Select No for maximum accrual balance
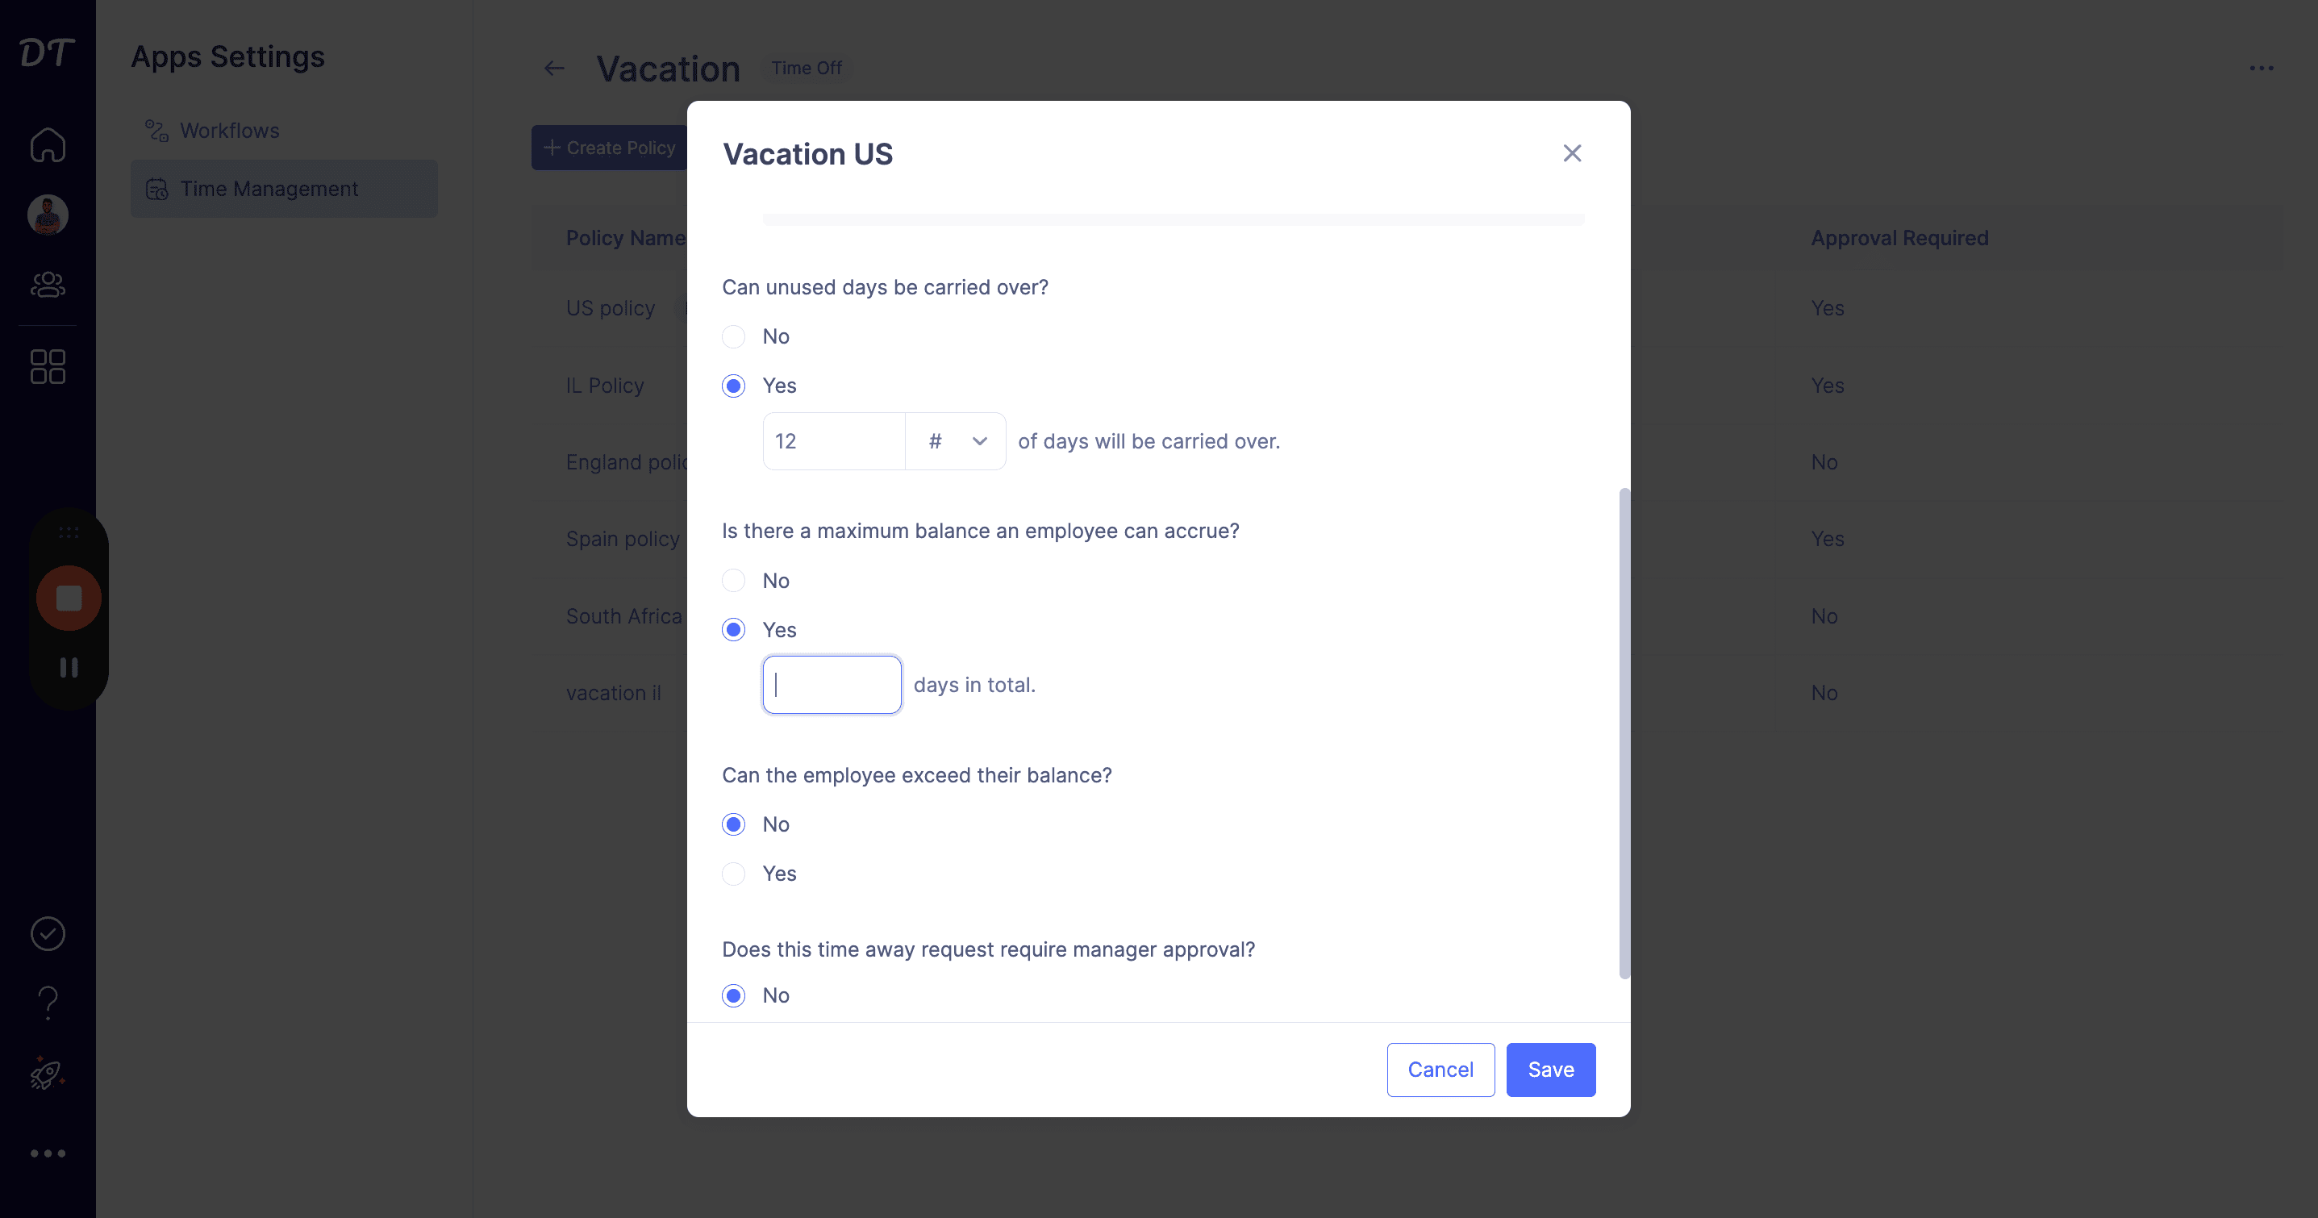The height and width of the screenshot is (1218, 2318). pos(733,581)
